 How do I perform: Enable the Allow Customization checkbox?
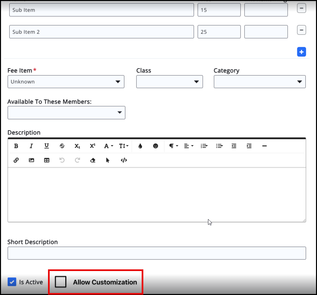[61, 282]
